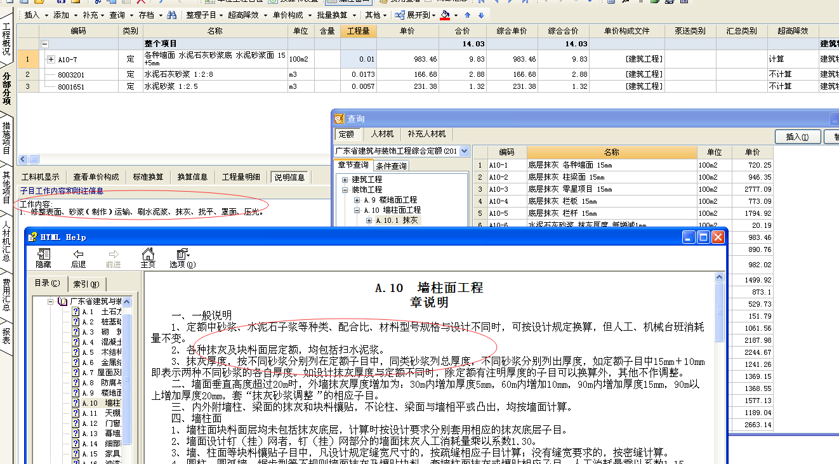The image size is (839, 464).
Task: Switch to the 分部分项 side tab
Action: coord(6,88)
